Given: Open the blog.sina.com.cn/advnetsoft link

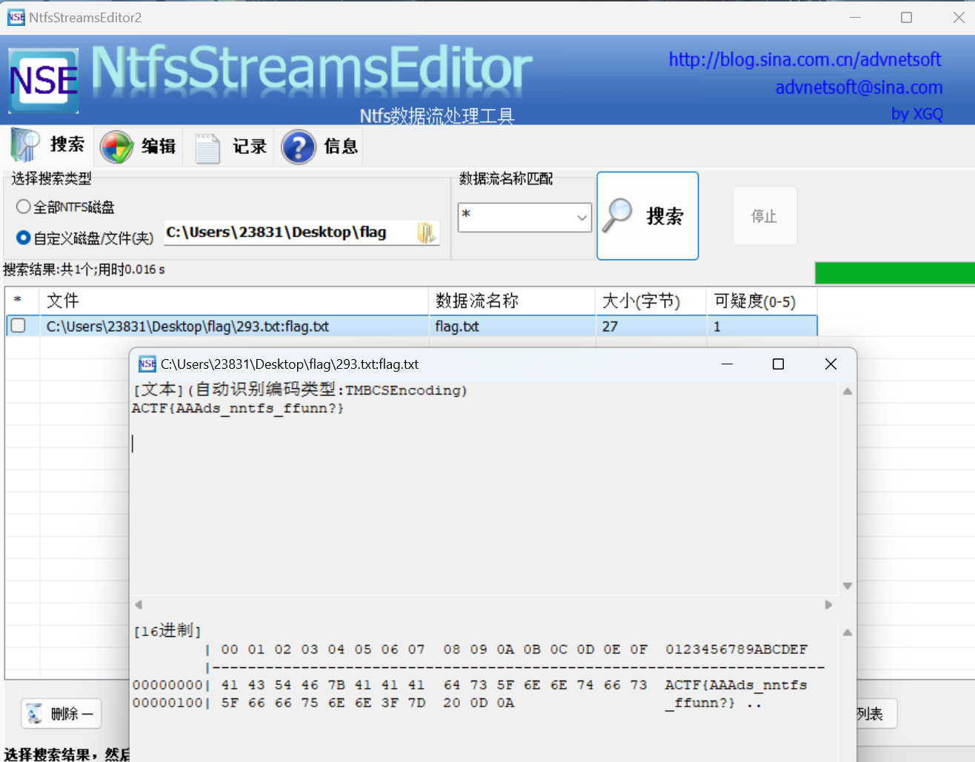Looking at the screenshot, I should pos(805,59).
